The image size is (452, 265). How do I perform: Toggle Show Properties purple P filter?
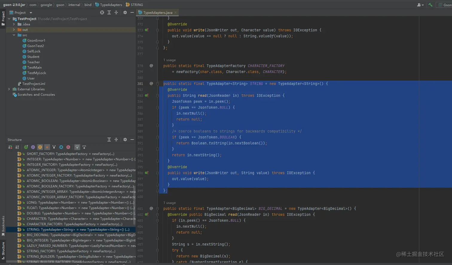[x=33, y=147]
